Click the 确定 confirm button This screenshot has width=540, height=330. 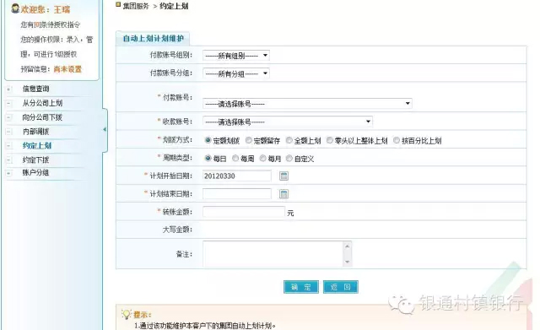301,287
